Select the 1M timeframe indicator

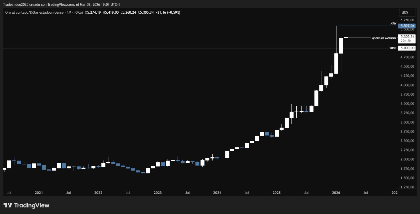69,13
